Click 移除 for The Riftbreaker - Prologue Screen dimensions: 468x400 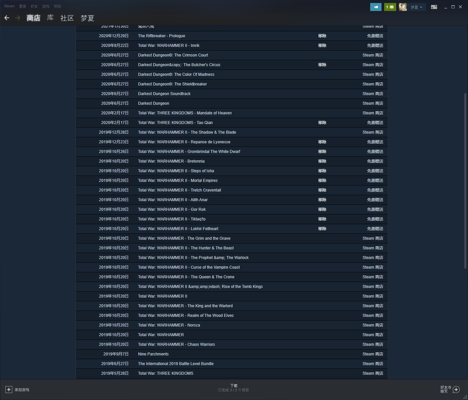(322, 36)
